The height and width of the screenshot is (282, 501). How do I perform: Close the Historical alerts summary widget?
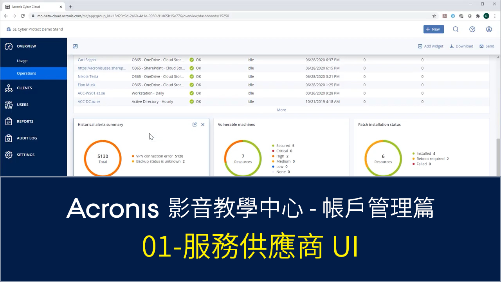203,125
